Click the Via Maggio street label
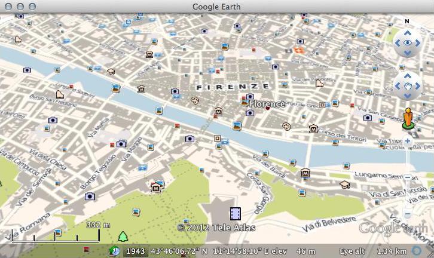 pyautogui.click(x=132, y=149)
